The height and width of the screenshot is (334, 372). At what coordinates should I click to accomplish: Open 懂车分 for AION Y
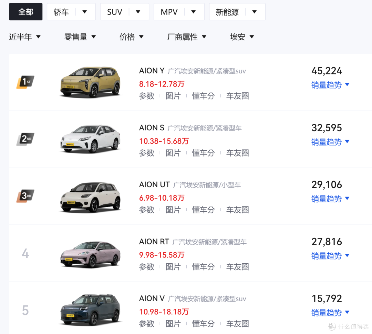[x=204, y=96]
